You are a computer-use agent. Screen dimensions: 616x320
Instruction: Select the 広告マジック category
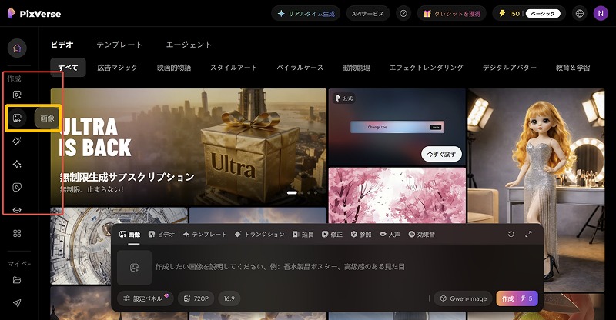[x=117, y=68]
